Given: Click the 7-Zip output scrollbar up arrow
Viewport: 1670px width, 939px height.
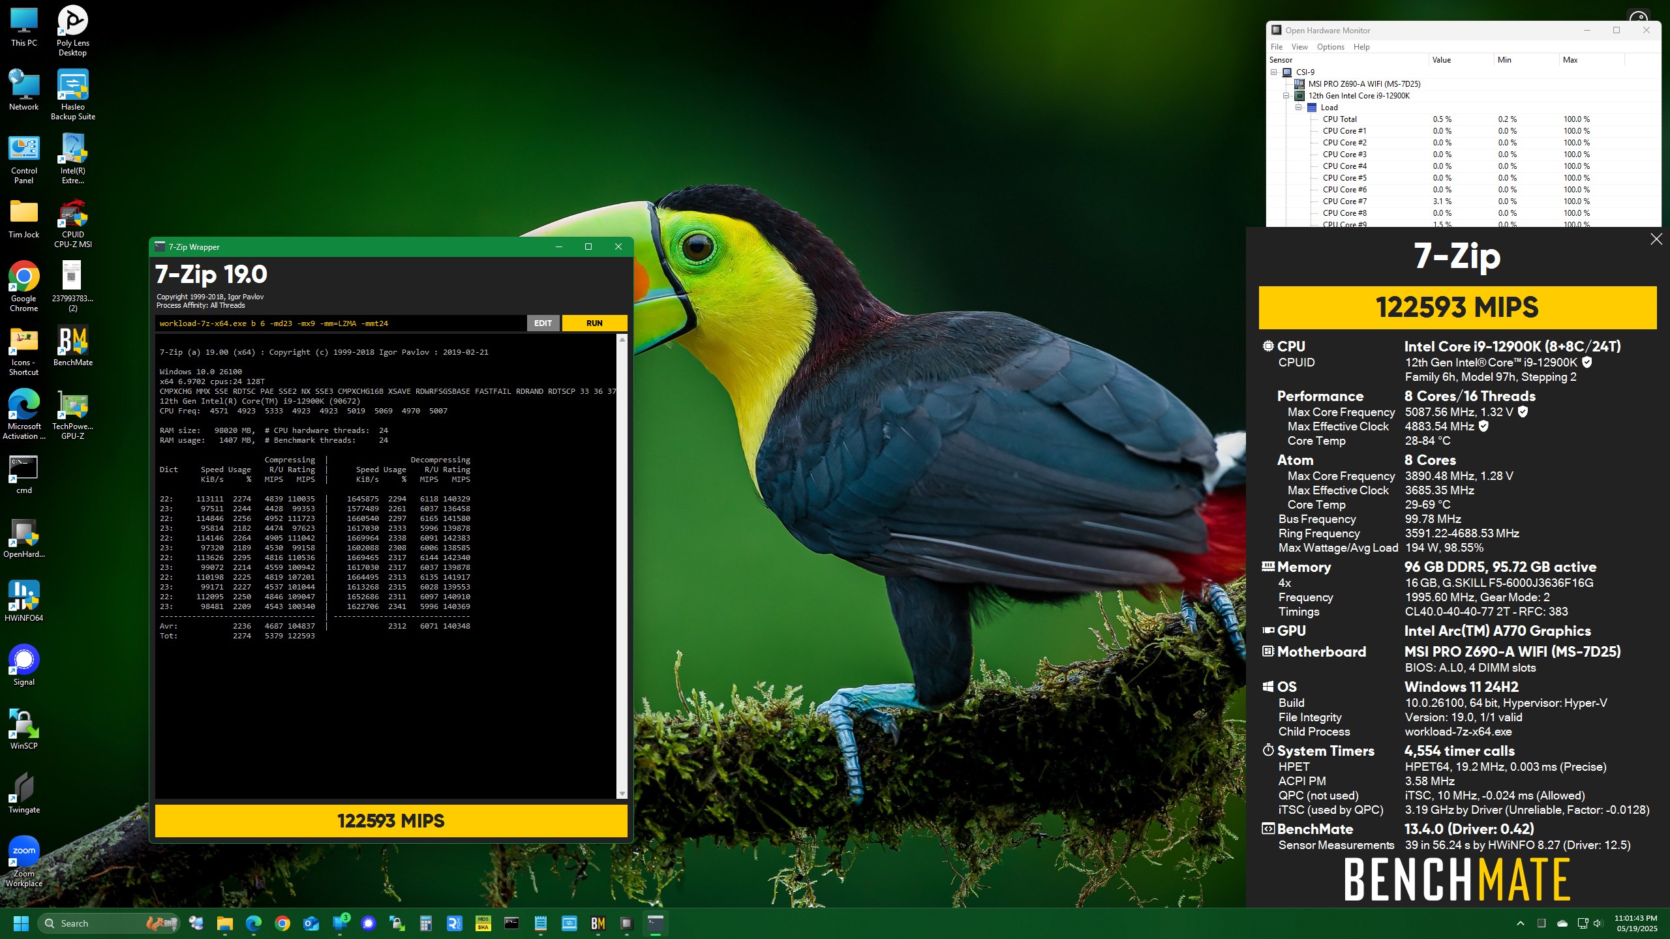Looking at the screenshot, I should coord(622,340).
